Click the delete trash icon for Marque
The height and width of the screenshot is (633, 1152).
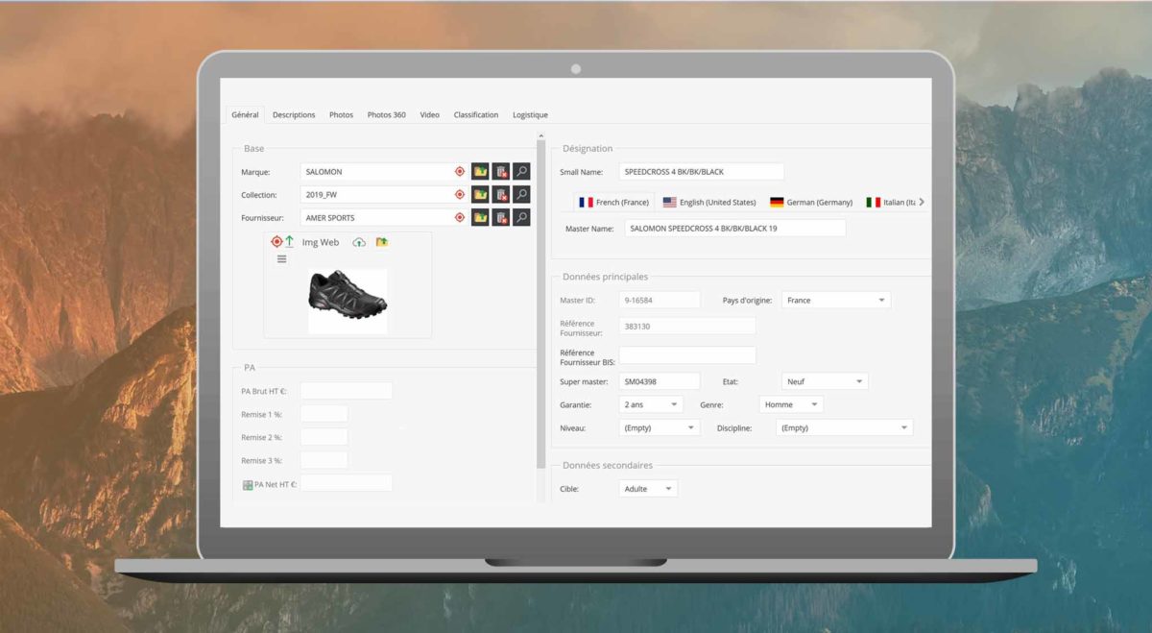[500, 171]
